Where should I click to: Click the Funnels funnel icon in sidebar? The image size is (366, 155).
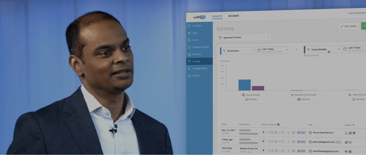[189, 61]
